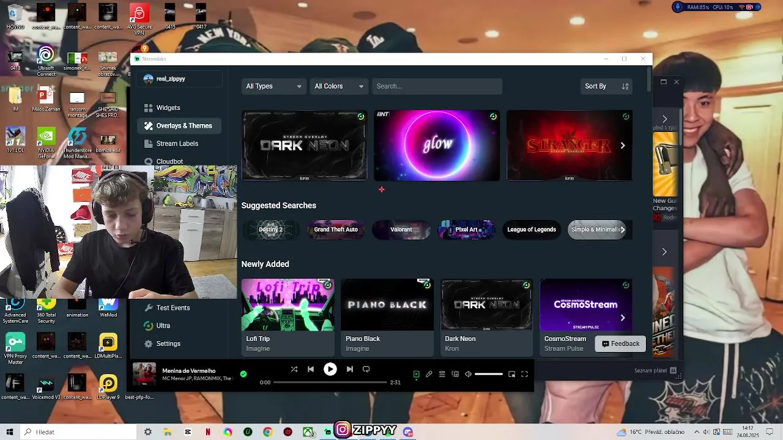Advance the Suggested Searches carousel arrow
The width and height of the screenshot is (783, 440).
point(623,230)
